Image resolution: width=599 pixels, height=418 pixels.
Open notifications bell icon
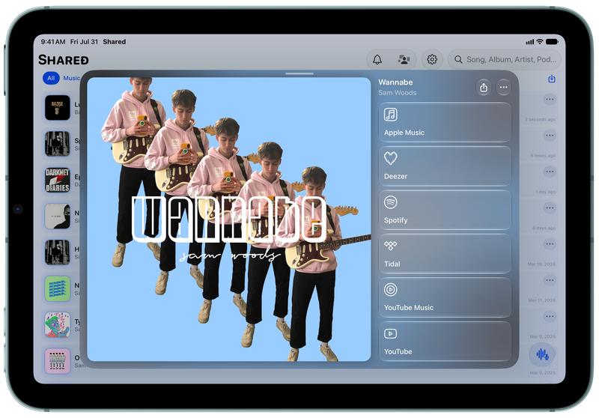click(377, 60)
